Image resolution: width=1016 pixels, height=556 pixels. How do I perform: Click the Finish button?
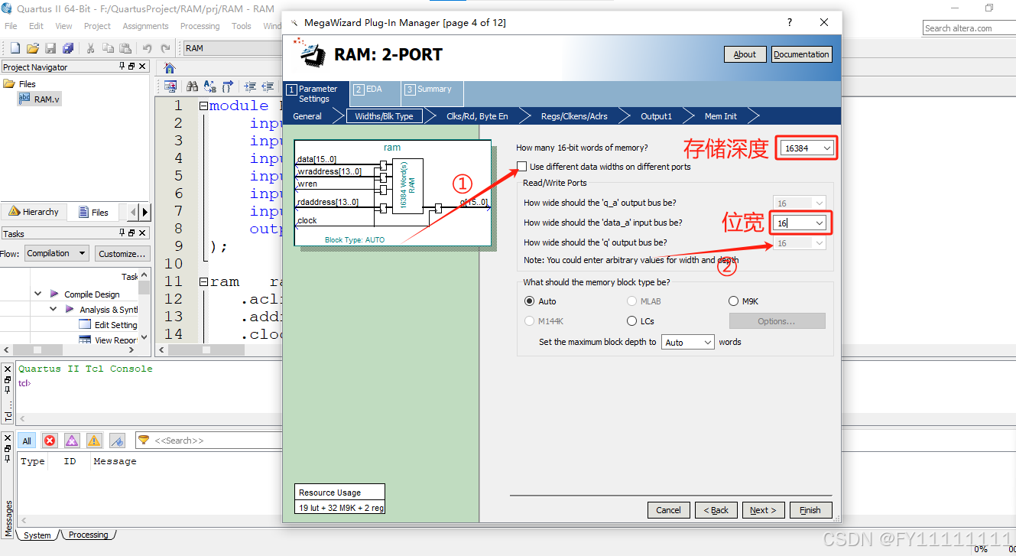point(810,510)
